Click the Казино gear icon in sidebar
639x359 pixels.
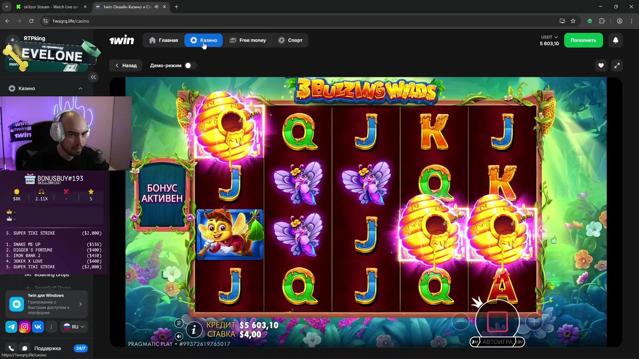point(12,88)
